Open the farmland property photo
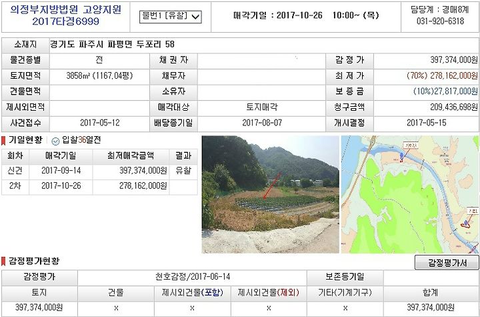480x317 pixels. (x=270, y=194)
